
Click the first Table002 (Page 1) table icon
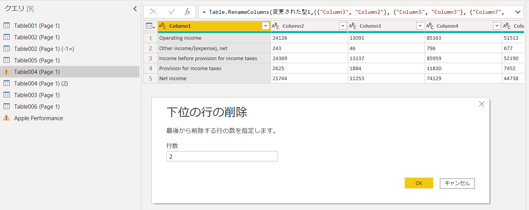coord(7,37)
